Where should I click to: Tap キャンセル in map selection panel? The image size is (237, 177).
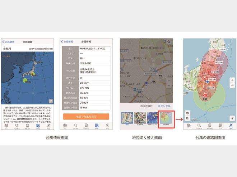(x=164, y=106)
